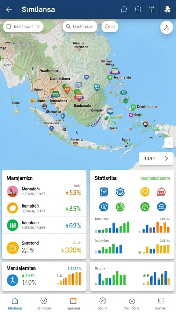Click the Statisttiax card heading
176x314 pixels.
coord(105,178)
